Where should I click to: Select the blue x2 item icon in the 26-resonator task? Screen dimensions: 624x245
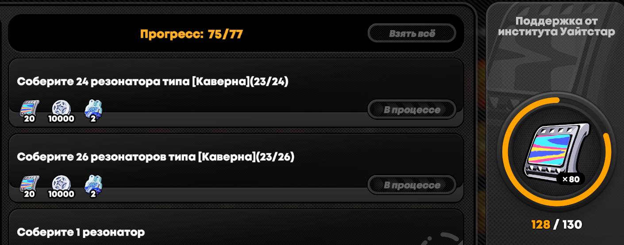pos(93,184)
